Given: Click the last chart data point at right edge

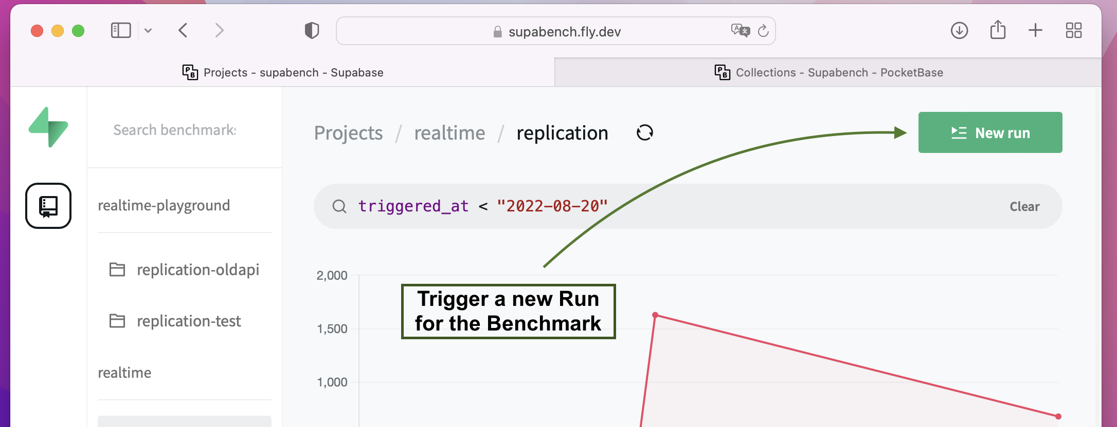Looking at the screenshot, I should coord(1058,416).
